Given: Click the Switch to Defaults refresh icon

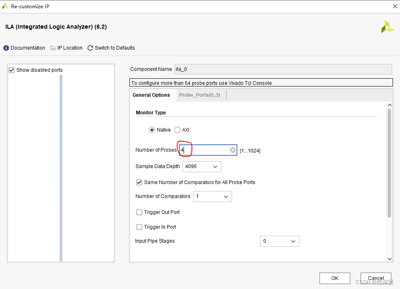Looking at the screenshot, I should [x=90, y=48].
